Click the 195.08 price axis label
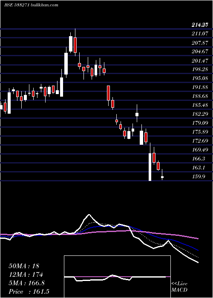The image size is (213, 298). point(200,78)
